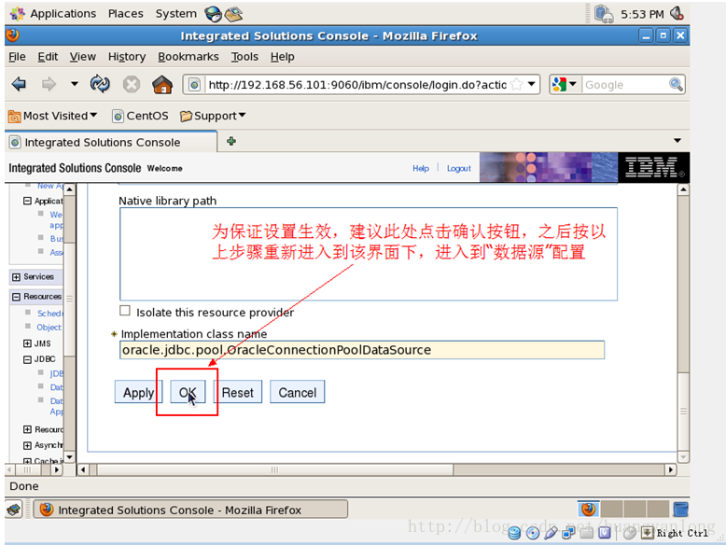This screenshot has width=726, height=545.
Task: Click the Stop loading icon
Action: (132, 84)
